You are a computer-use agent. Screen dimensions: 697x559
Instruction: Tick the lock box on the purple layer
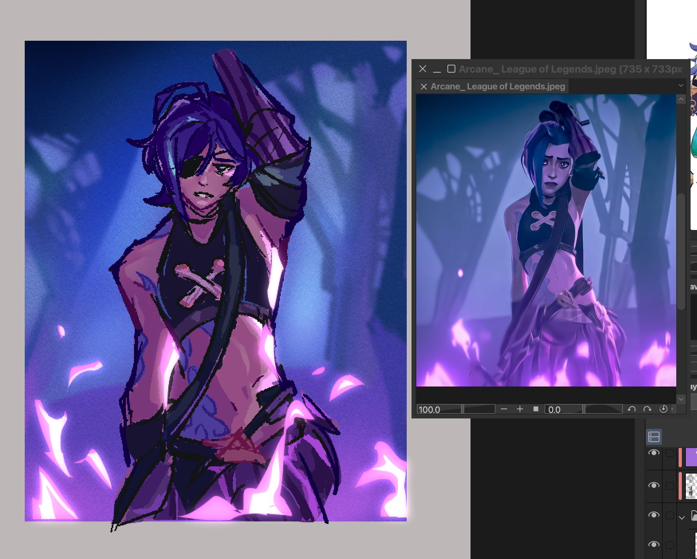coord(670,453)
